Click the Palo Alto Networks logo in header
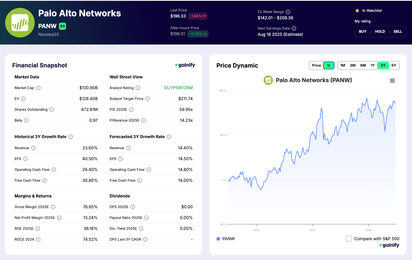Screen dimensions: 412x260 20,23
